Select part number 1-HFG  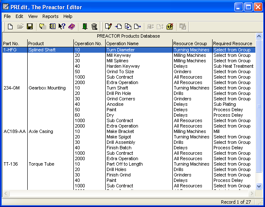[10, 50]
